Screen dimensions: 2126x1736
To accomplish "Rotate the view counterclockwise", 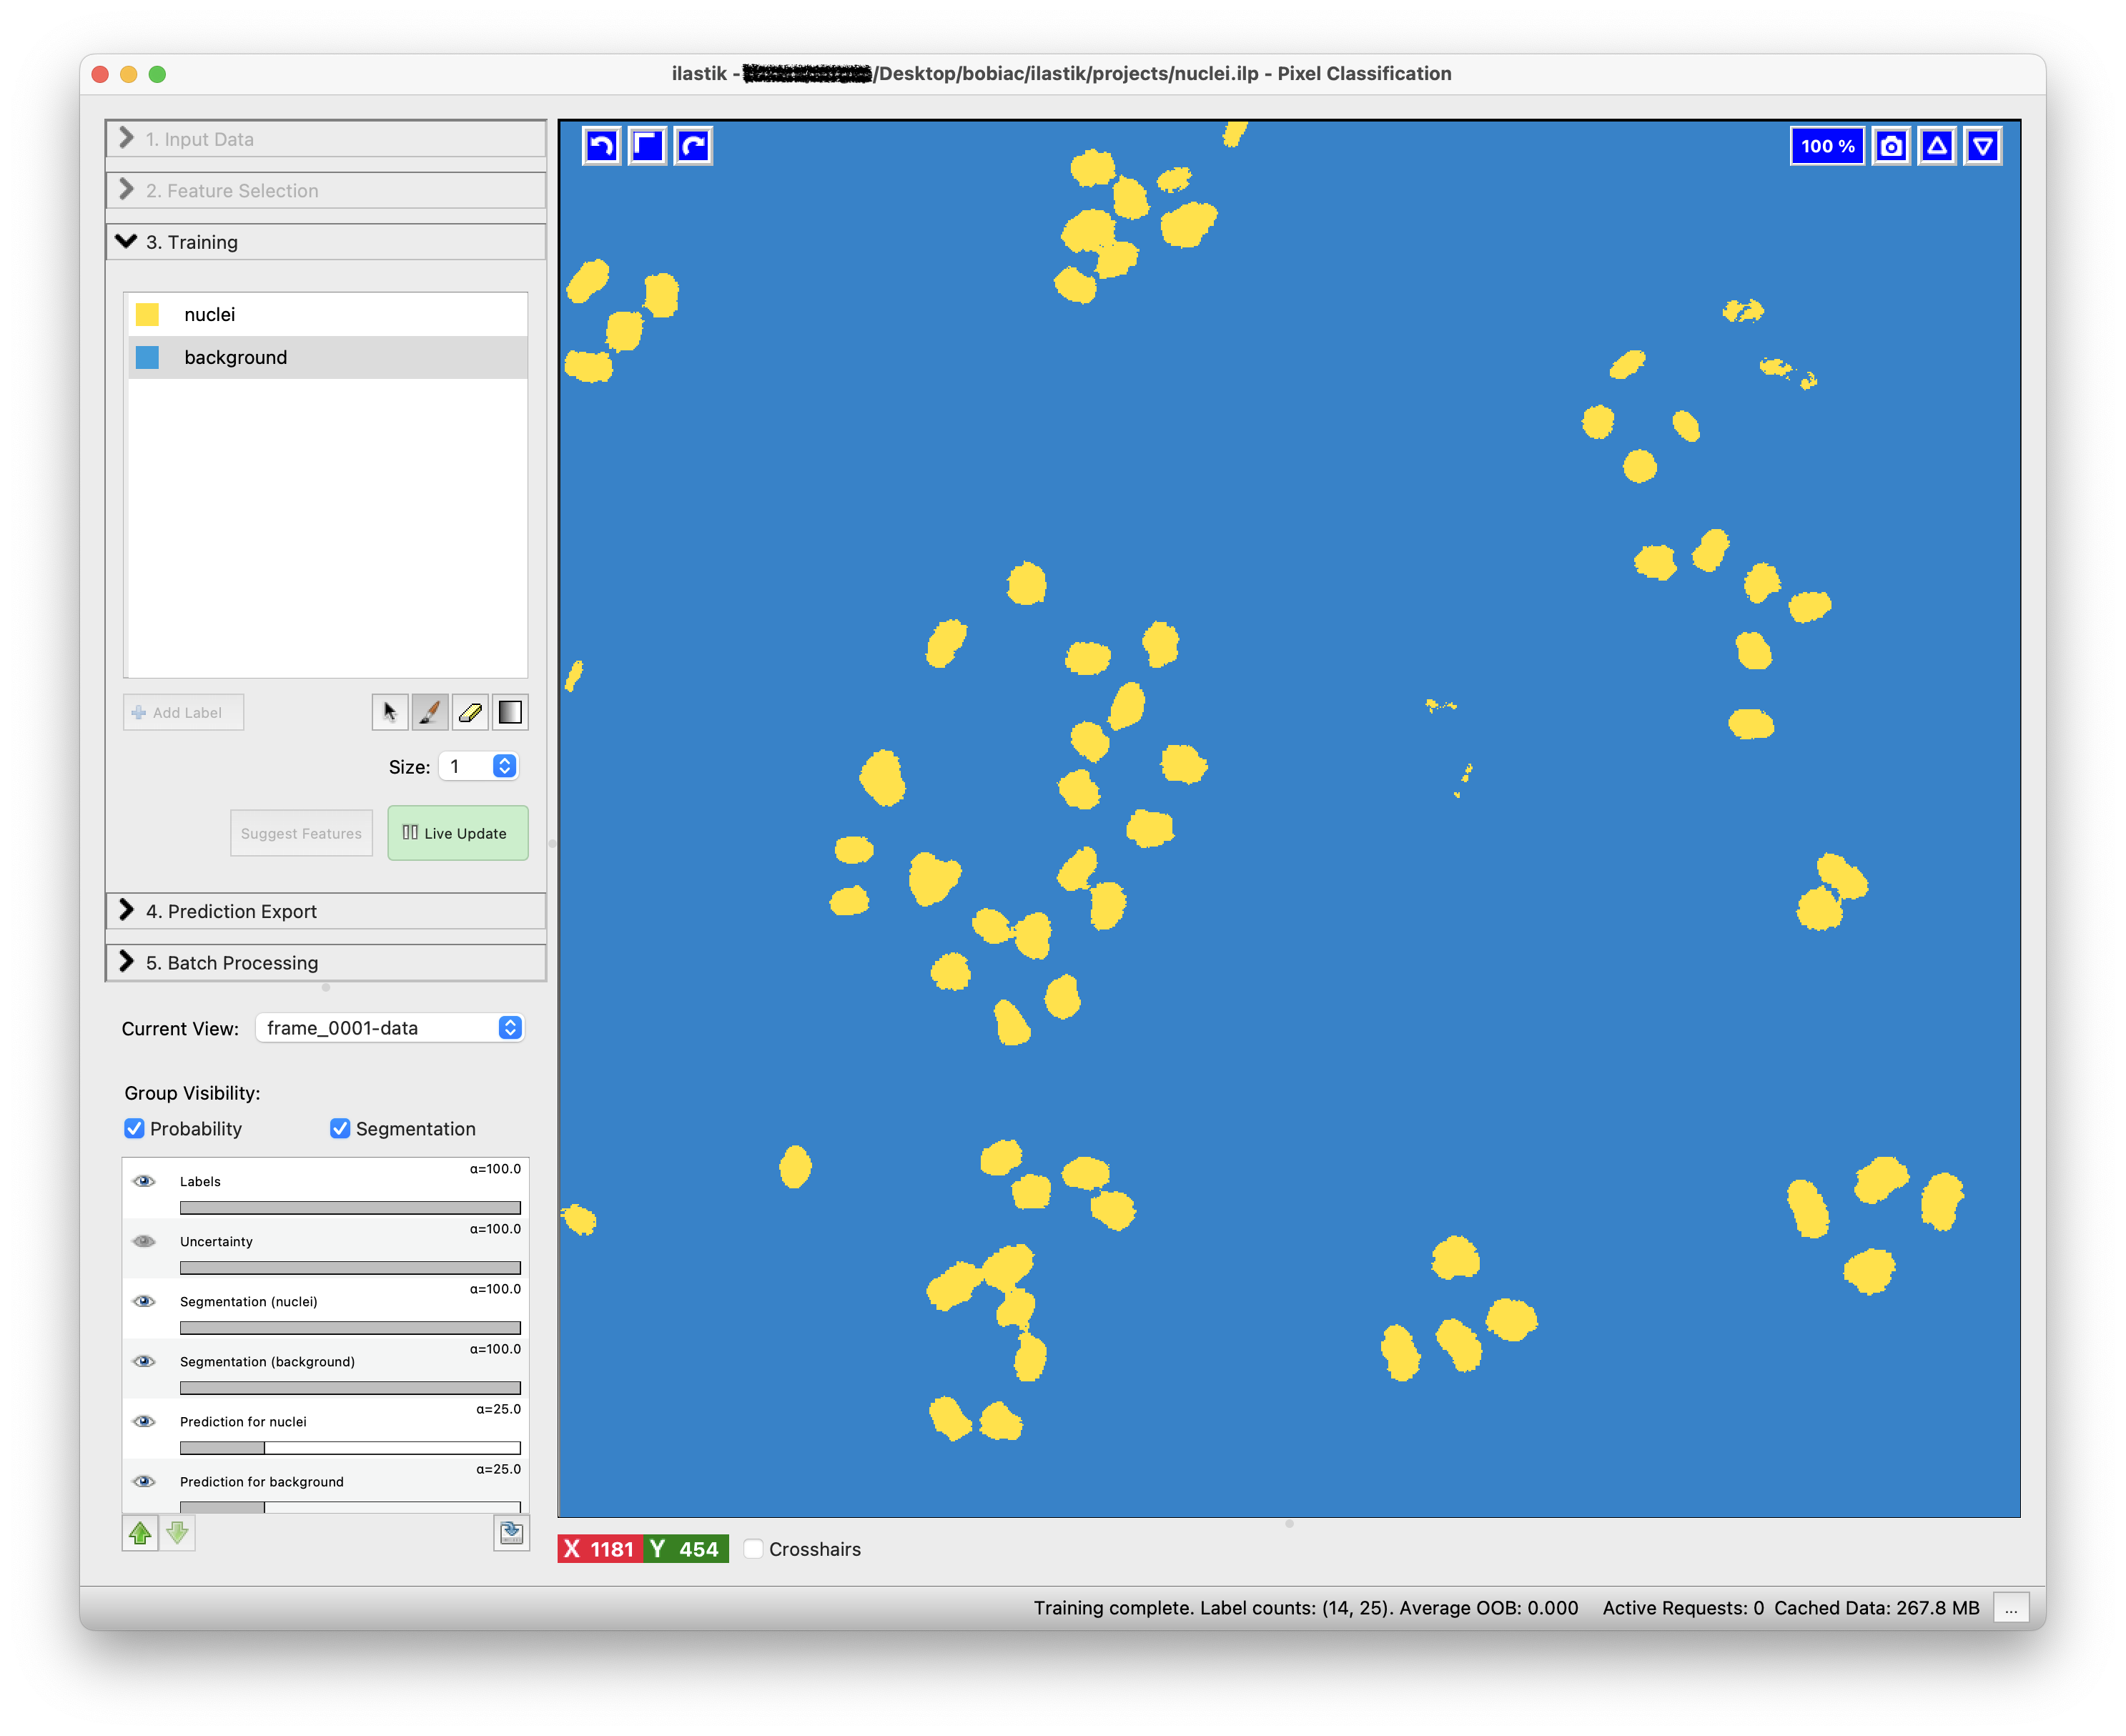I will (x=601, y=146).
